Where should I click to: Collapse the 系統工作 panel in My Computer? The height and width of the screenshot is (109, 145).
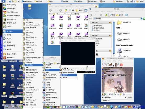point(110,23)
